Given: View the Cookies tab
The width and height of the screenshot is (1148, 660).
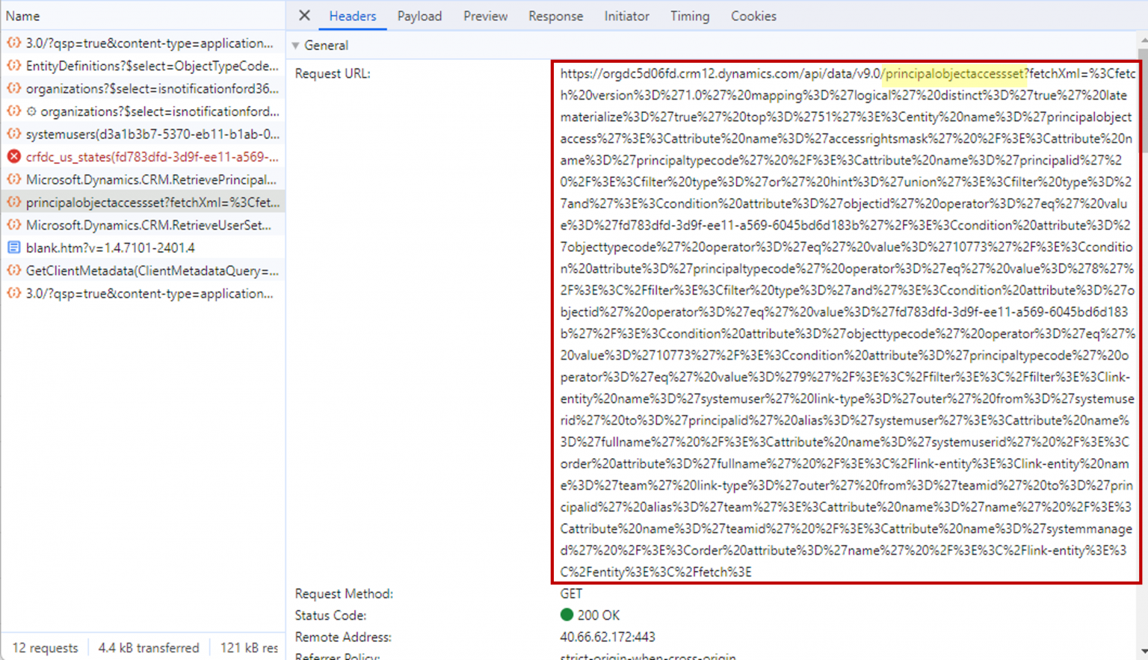Looking at the screenshot, I should coord(753,16).
